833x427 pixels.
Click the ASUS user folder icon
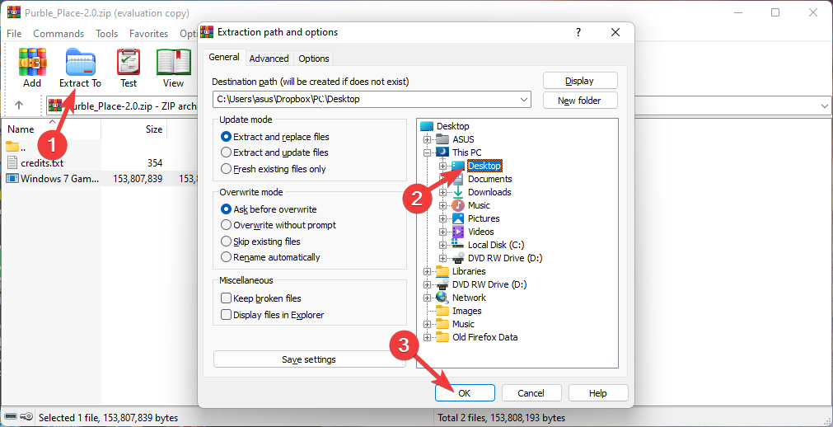pyautogui.click(x=442, y=139)
